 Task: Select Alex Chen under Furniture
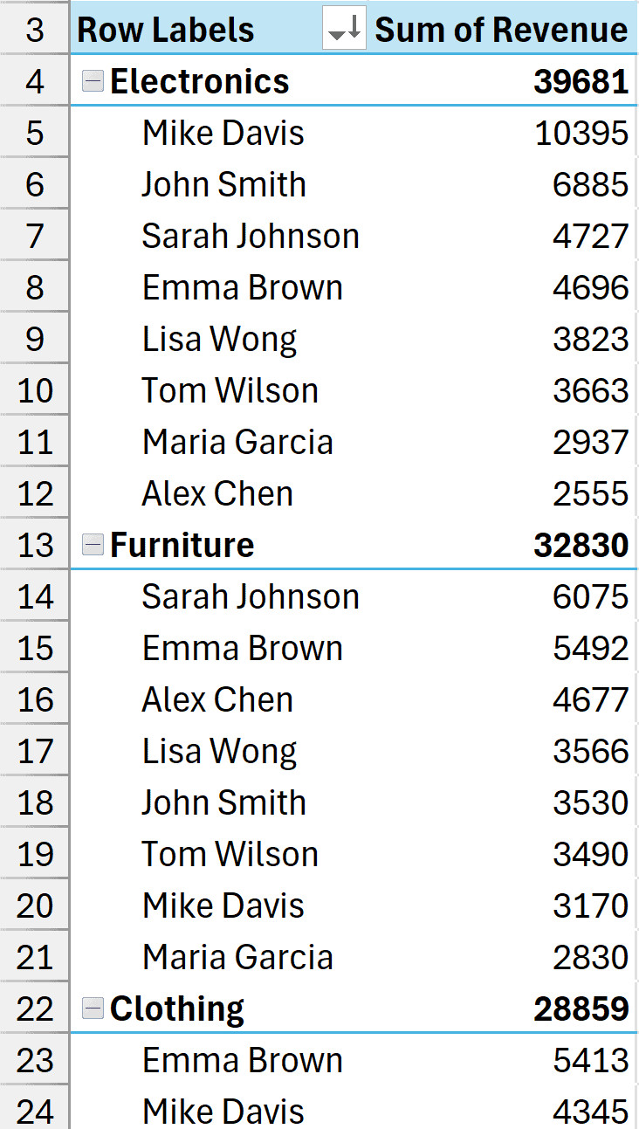pos(217,699)
